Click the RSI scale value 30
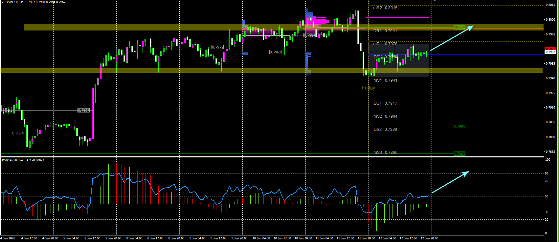The height and width of the screenshot is (242, 559). pyautogui.click(x=547, y=212)
